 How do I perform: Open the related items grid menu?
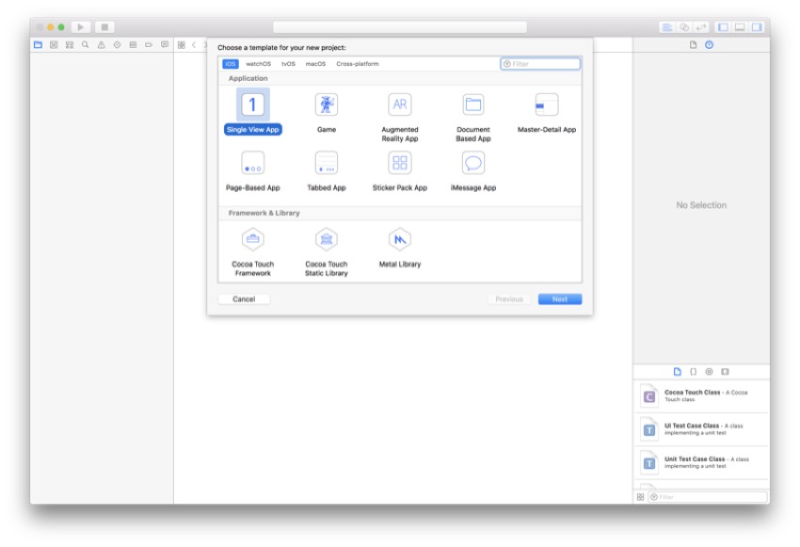coord(181,45)
